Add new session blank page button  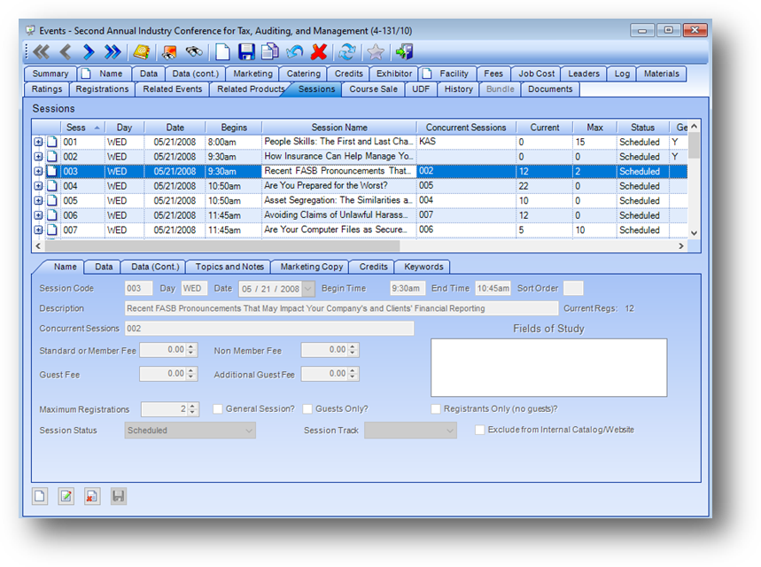[40, 496]
